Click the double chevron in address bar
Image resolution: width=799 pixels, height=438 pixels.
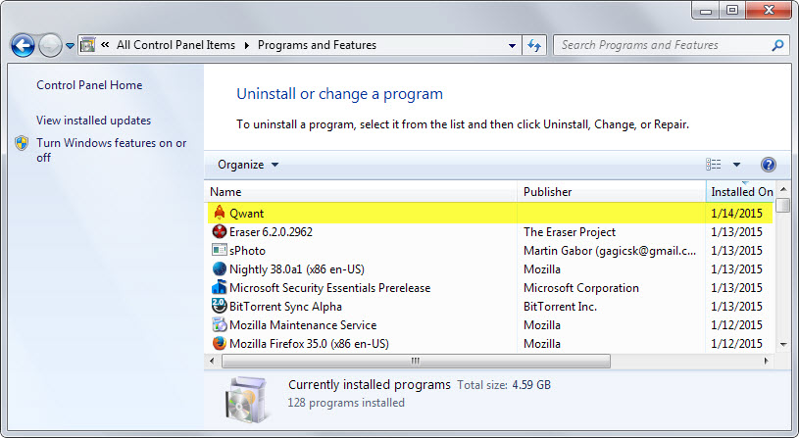tap(105, 45)
